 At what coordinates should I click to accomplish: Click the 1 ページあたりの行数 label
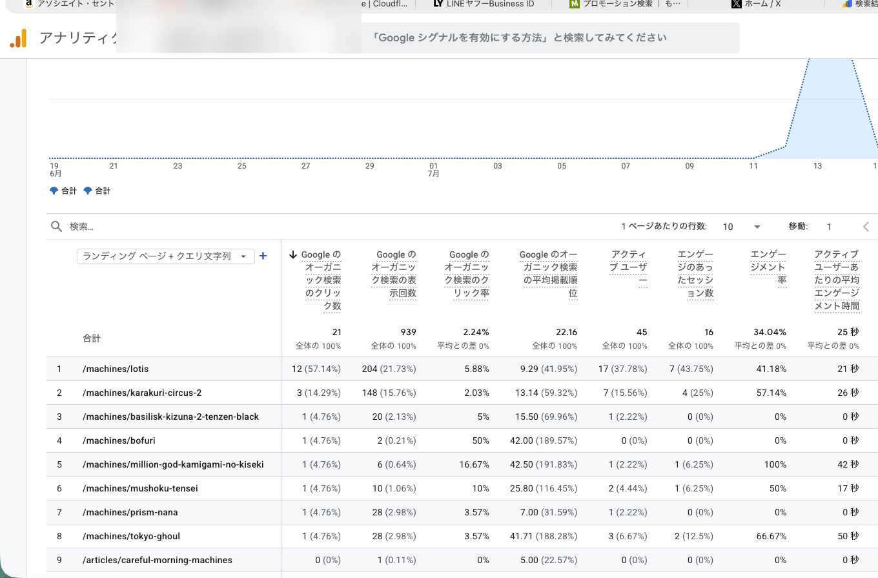(x=664, y=227)
